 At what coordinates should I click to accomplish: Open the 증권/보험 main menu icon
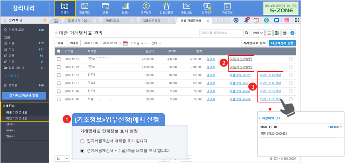[x=187, y=8]
